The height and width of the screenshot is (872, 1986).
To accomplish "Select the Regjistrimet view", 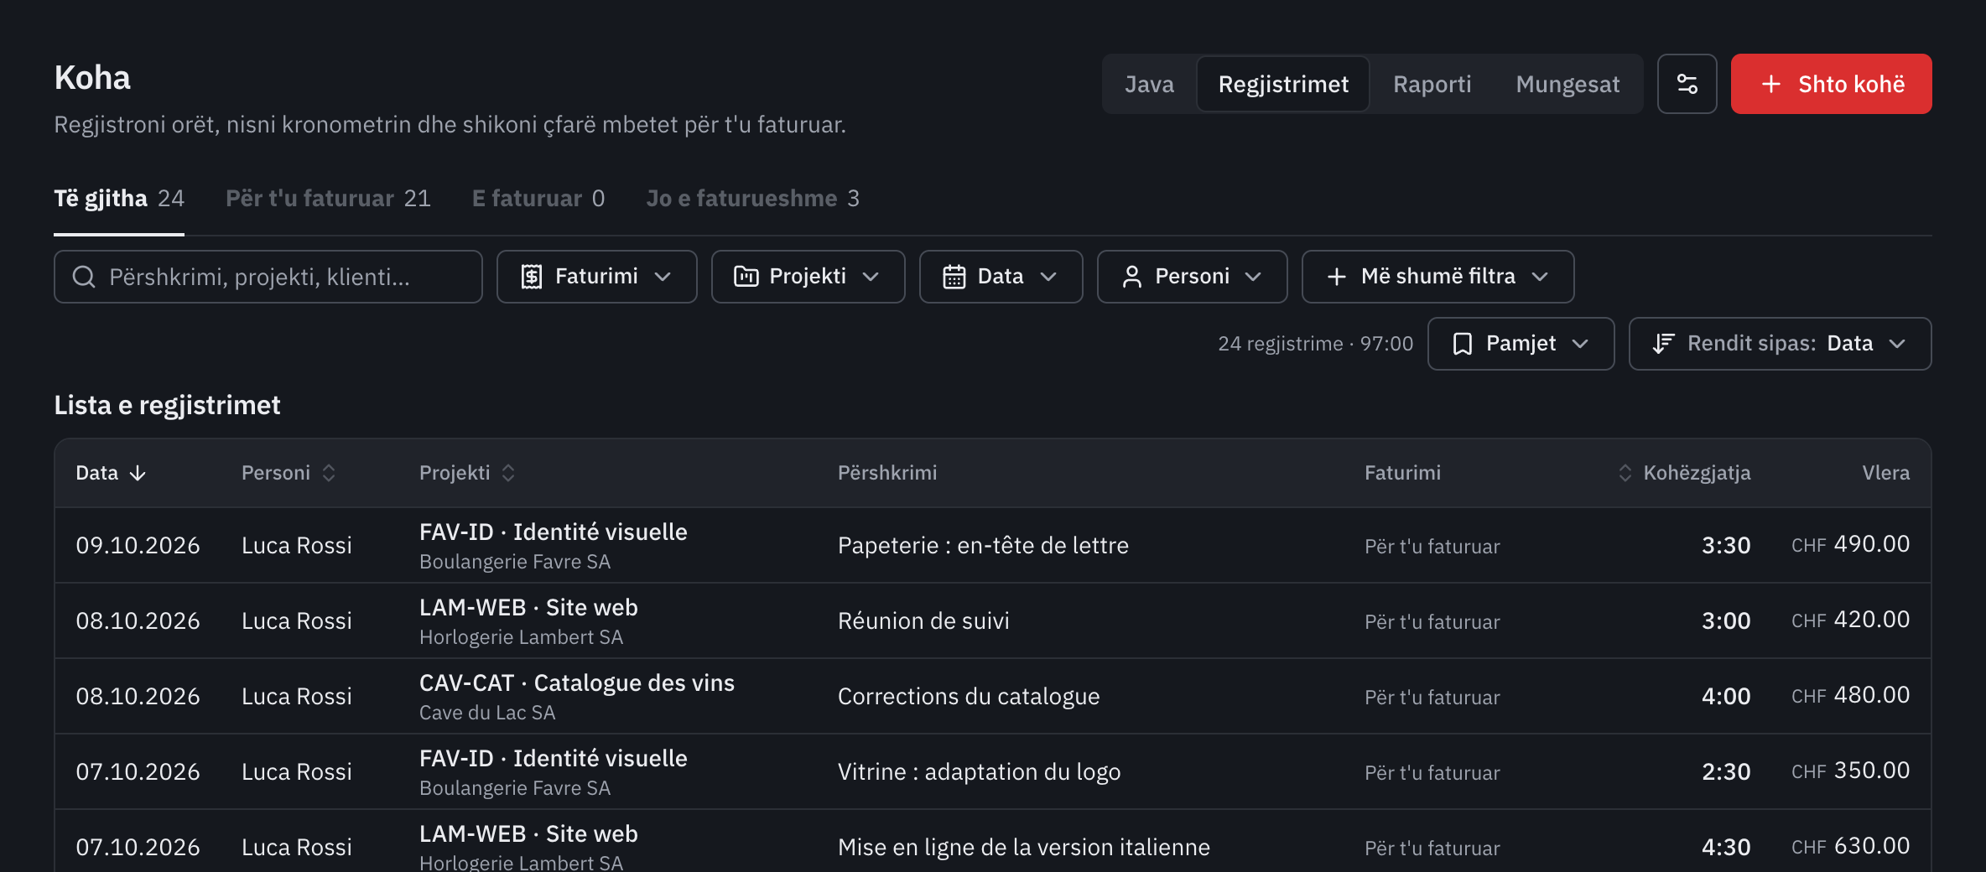I will pos(1283,84).
